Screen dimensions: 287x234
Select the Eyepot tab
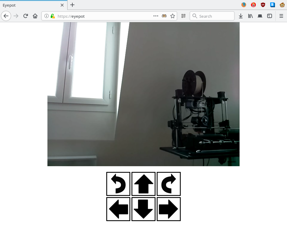(x=34, y=5)
